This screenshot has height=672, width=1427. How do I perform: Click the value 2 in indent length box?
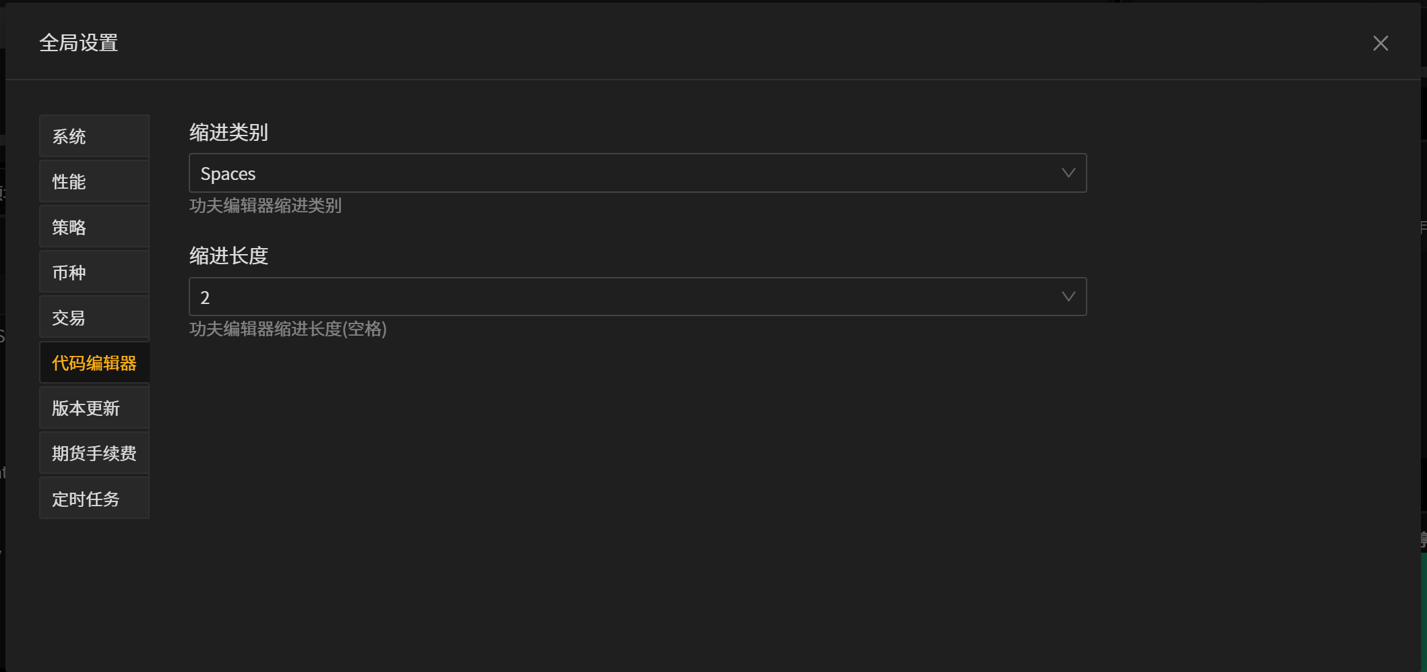(x=205, y=297)
